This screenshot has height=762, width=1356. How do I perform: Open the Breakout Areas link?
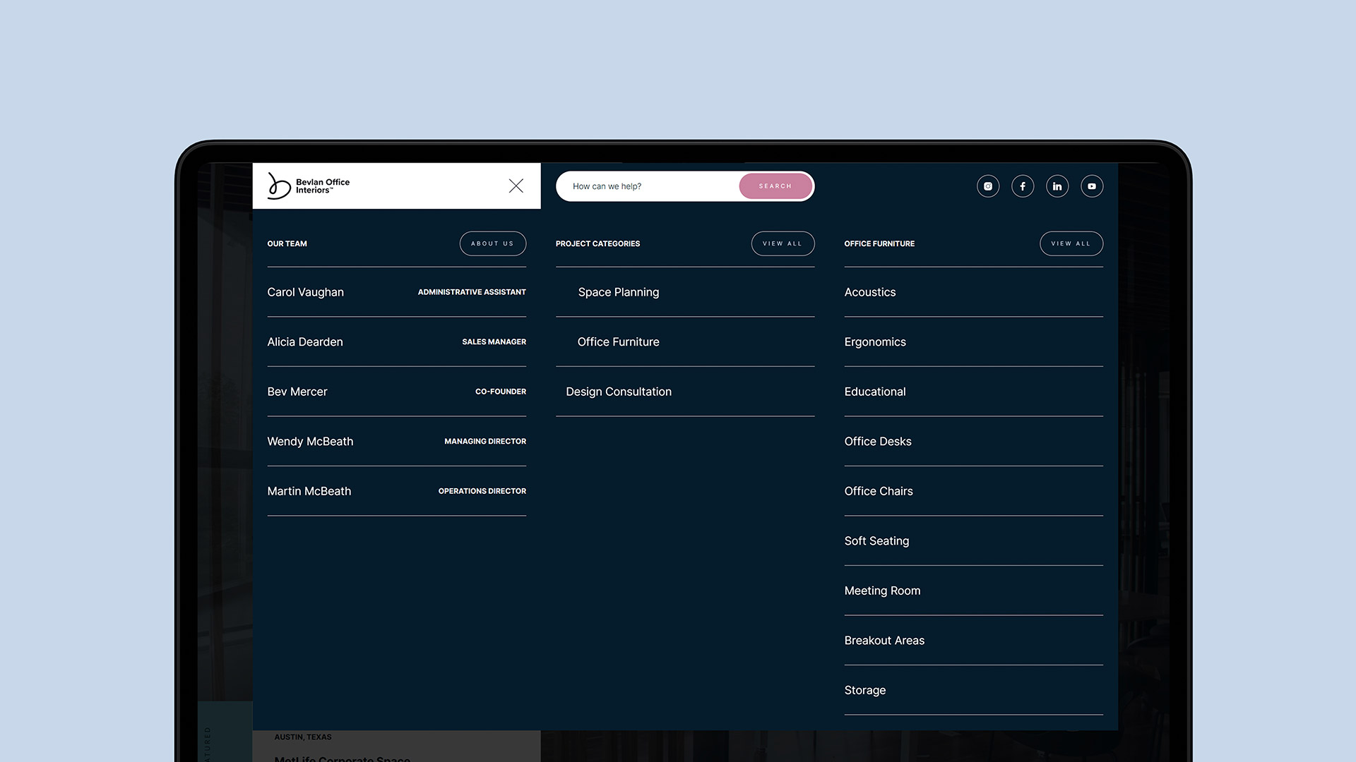tap(884, 641)
